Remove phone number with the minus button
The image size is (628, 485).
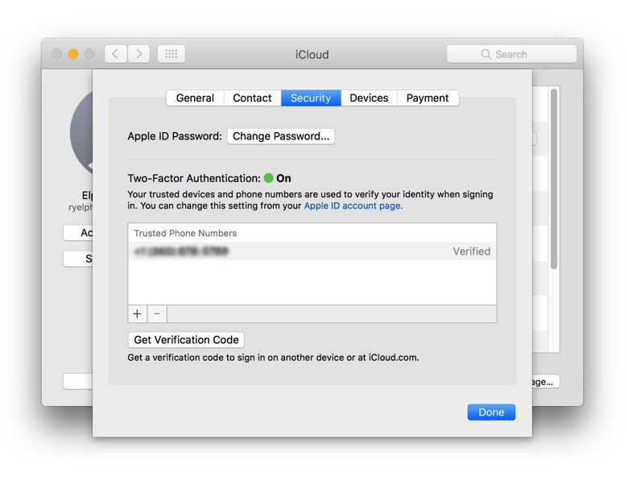point(157,313)
